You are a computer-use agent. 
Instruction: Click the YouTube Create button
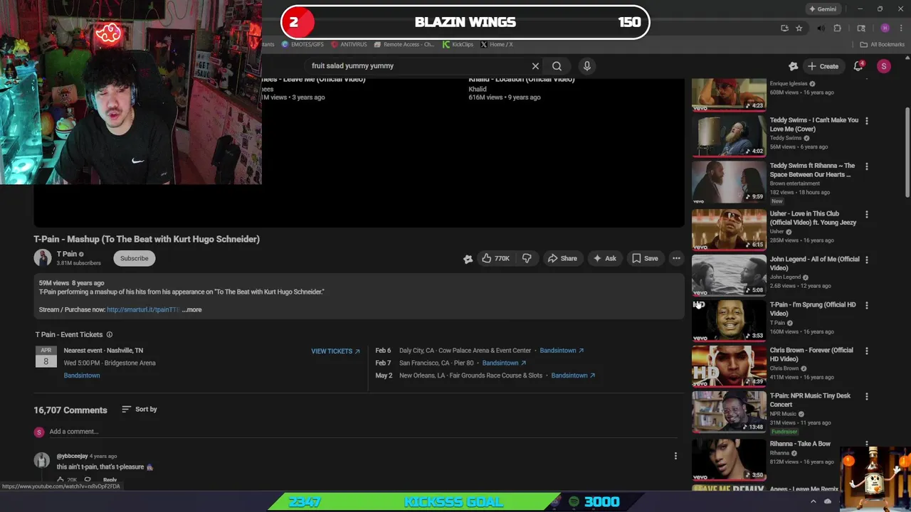click(x=823, y=66)
